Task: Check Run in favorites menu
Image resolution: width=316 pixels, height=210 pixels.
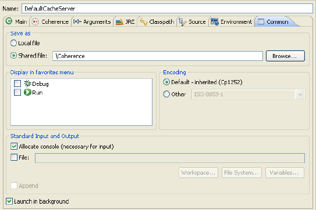Action: coord(17,92)
